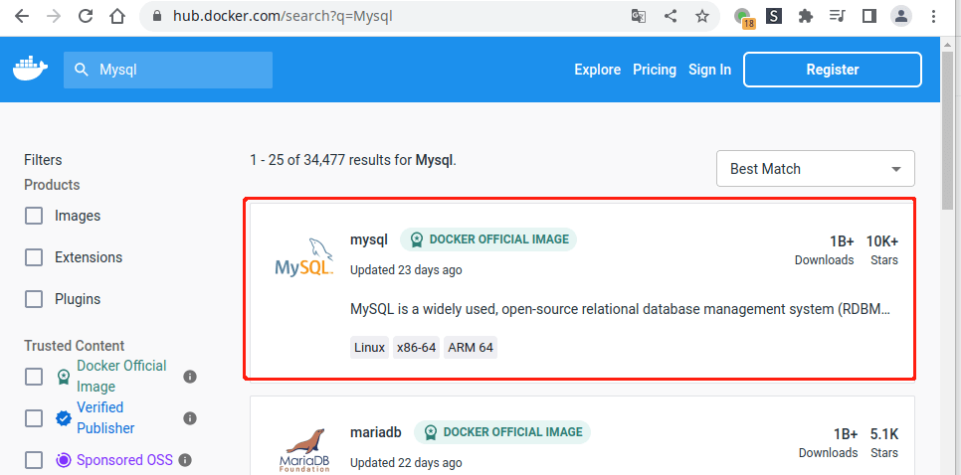Open the mariadb repository title
This screenshot has height=475, width=961.
pos(376,432)
